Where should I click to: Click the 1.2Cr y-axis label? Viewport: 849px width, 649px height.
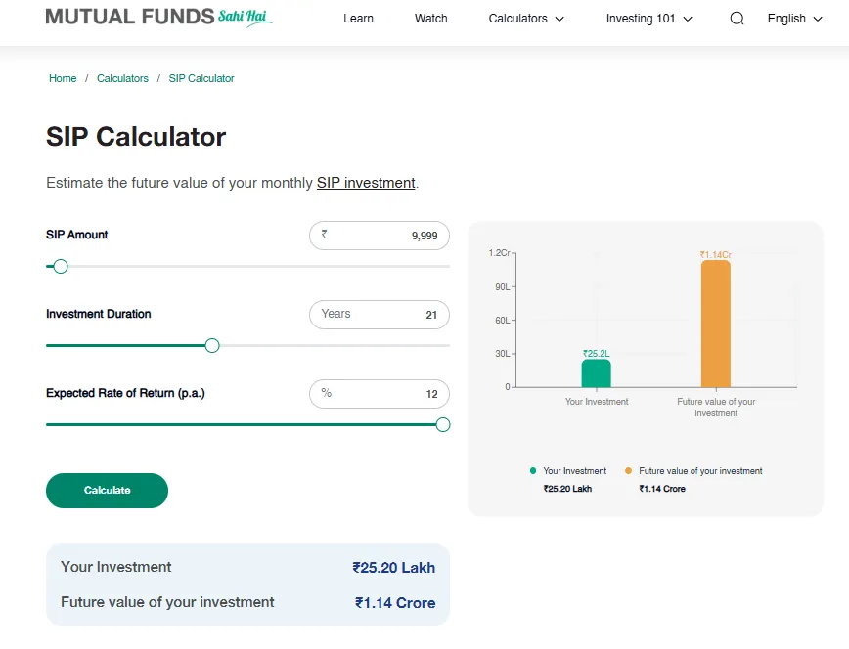[x=499, y=253]
